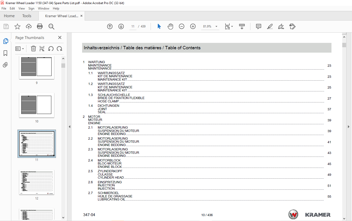This screenshot has height=221, width=352.
Task: Click the thumbnails panel scroll up arrow
Action: [63, 59]
